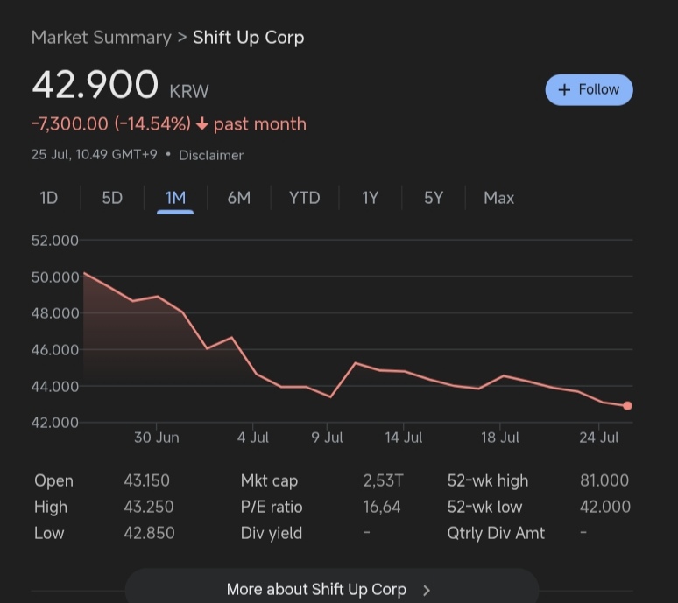The height and width of the screenshot is (603, 678).
Task: Click the plus icon in the Follow button
Action: [564, 90]
